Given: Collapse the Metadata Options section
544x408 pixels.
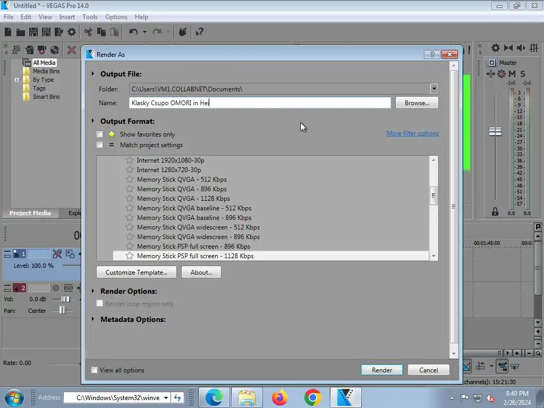Looking at the screenshot, I should (93, 319).
